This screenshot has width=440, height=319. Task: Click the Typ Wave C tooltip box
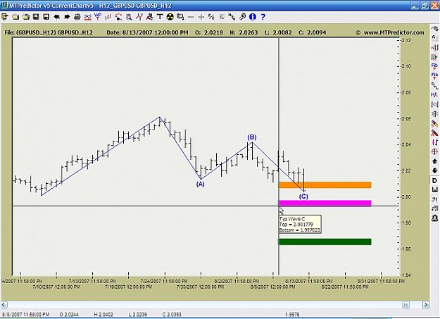300,224
